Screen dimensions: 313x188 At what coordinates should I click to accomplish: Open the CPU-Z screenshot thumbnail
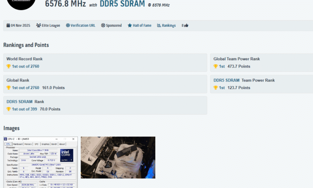coord(41,162)
